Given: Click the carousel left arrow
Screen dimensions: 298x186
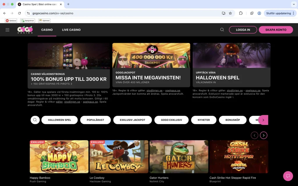Looking at the screenshot, I should (254, 135).
